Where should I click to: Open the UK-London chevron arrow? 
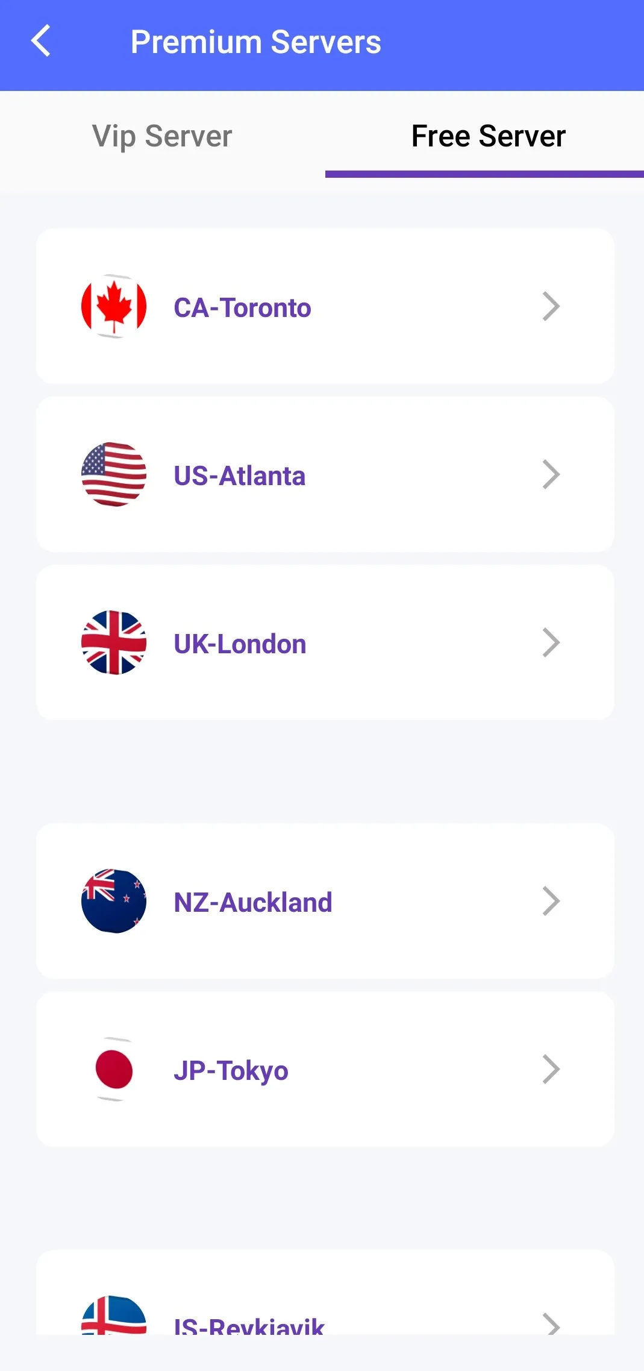(551, 642)
